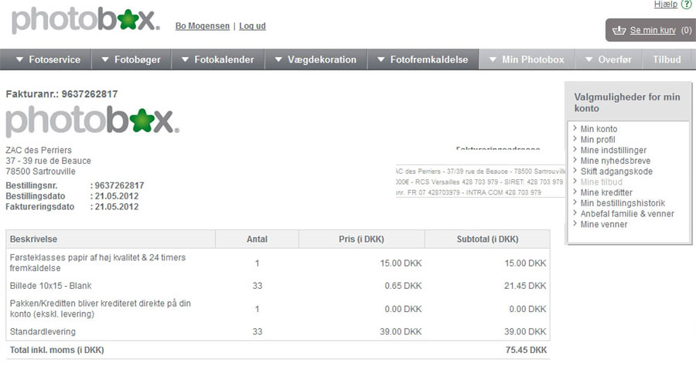Expand the Overfør dropdown arrow
Viewport: 696px width, 377px height.
589,59
